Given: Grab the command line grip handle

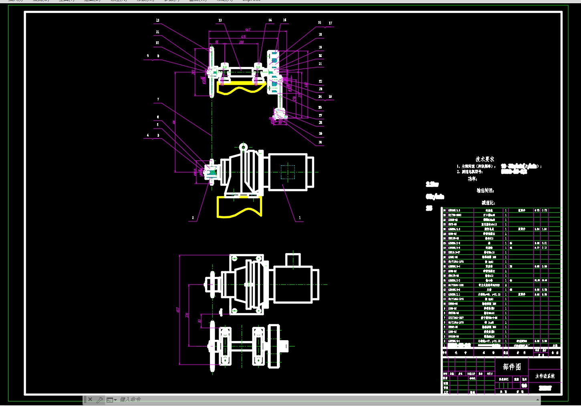Looking at the screenshot, I should point(85,400).
